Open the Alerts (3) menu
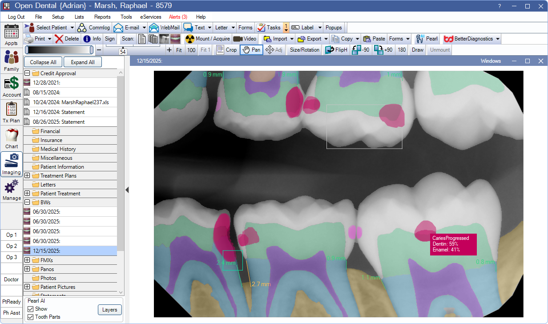 click(178, 17)
